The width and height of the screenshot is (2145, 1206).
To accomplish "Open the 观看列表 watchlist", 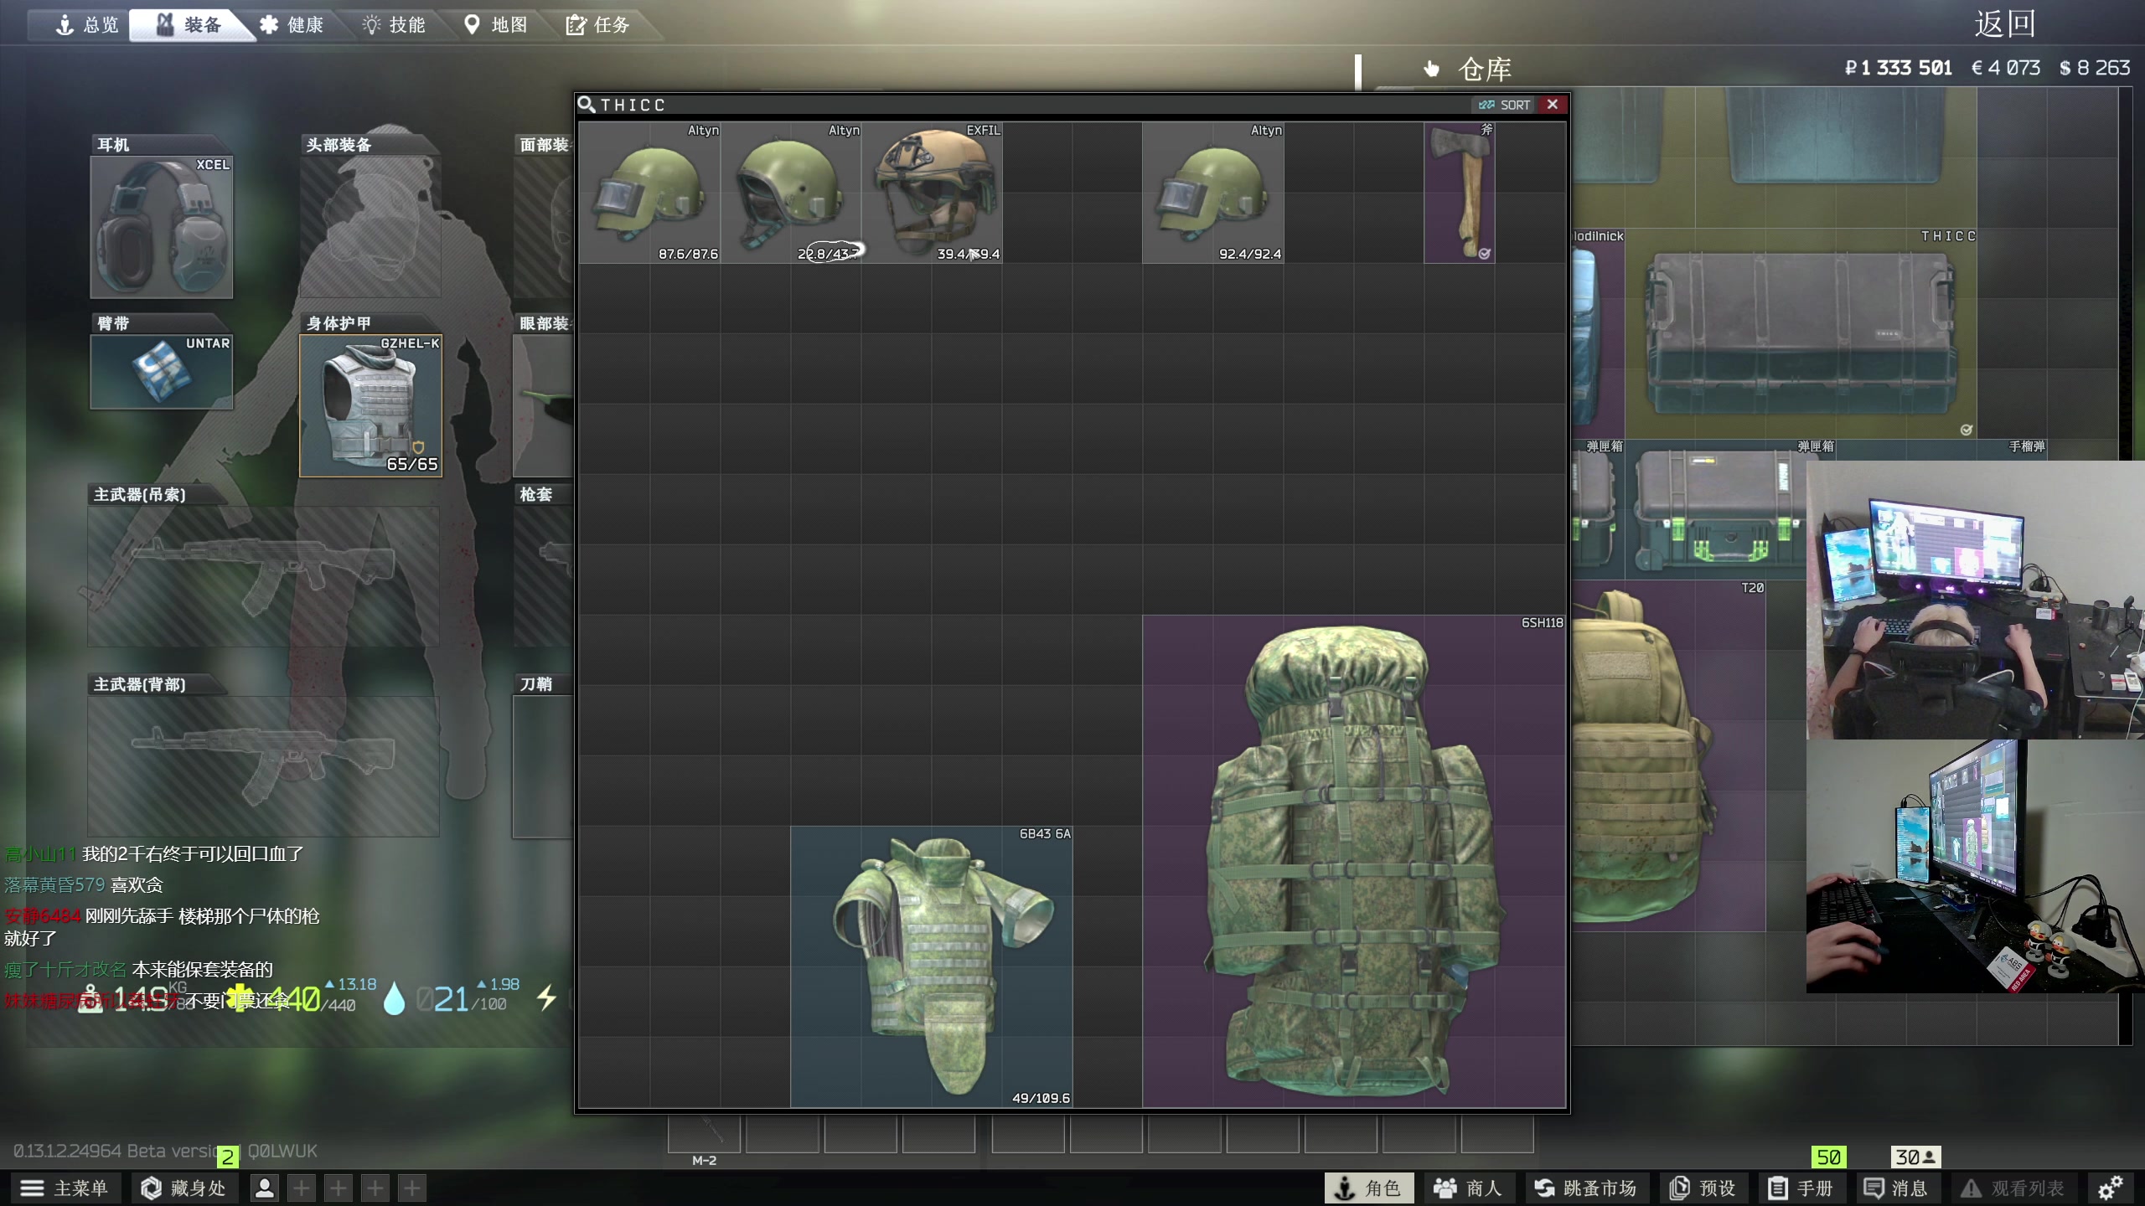I will click(2012, 1188).
